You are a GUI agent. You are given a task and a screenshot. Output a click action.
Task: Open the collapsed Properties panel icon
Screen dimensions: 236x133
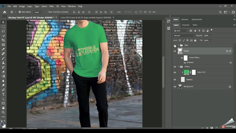pyautogui.click(x=169, y=28)
